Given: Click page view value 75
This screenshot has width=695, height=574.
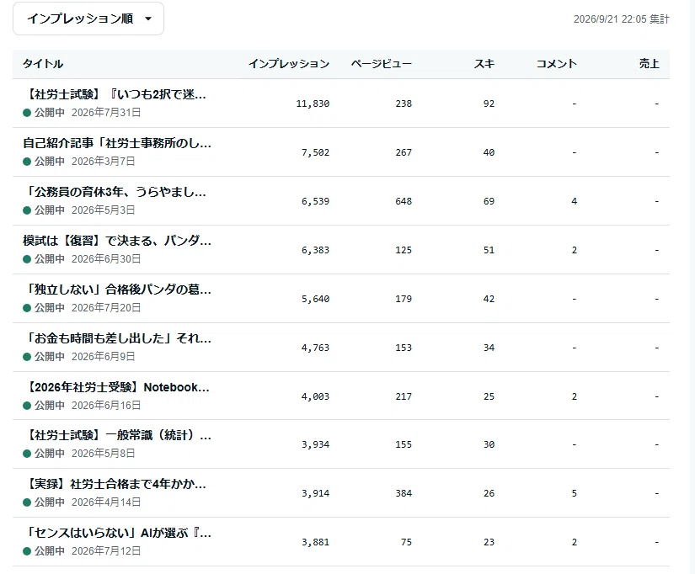Looking at the screenshot, I should coord(406,542).
